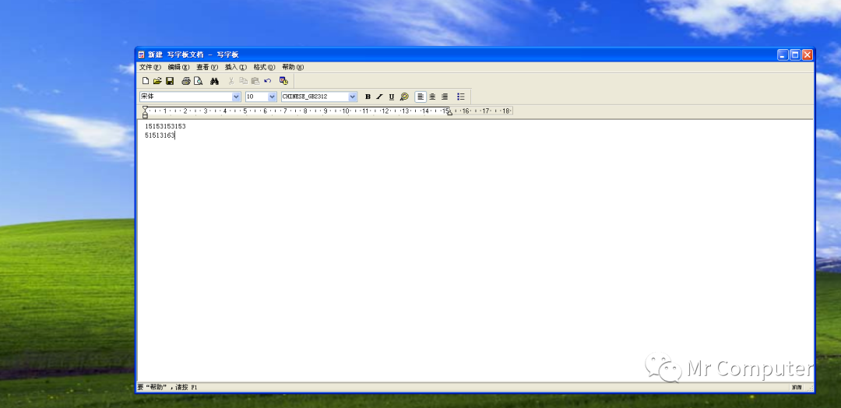Viewport: 841px width, 408px height.
Task: Click the title bar text 新建 写字板文档
Action: pyautogui.click(x=176, y=55)
